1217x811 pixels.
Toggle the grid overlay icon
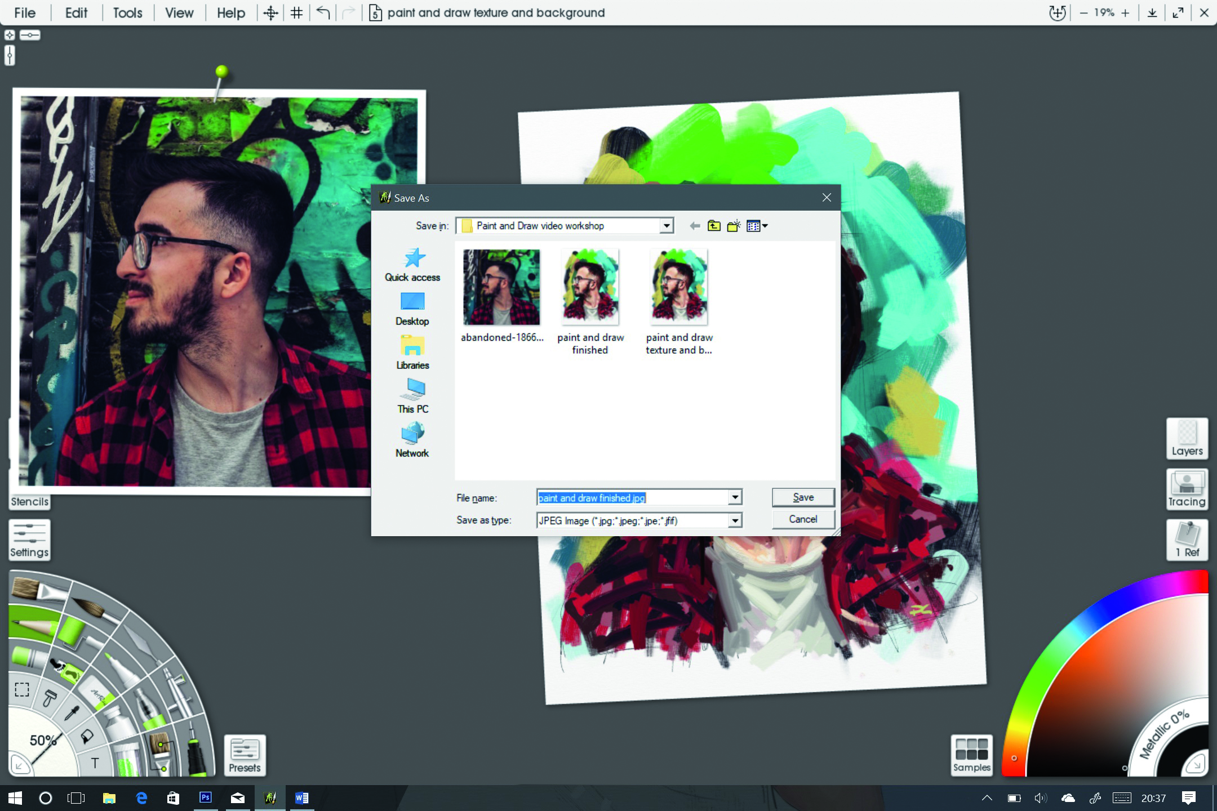point(296,12)
